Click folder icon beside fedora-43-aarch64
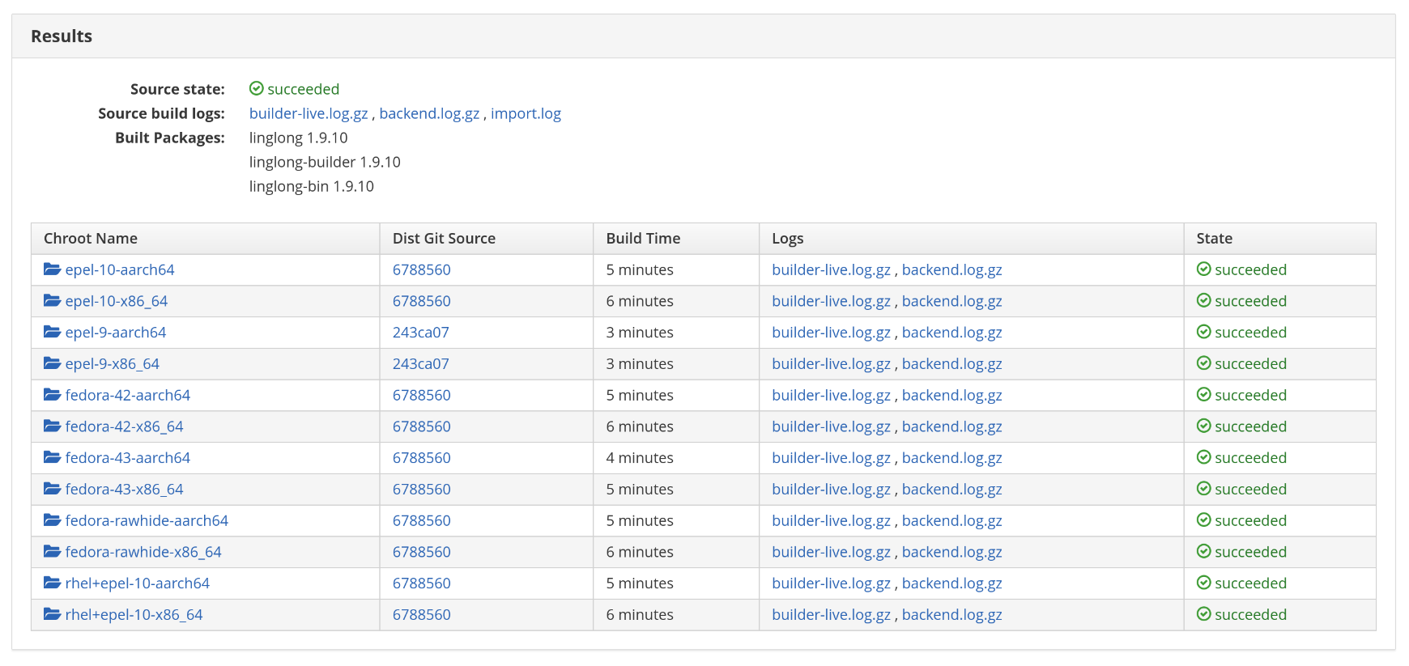The image size is (1409, 666). click(53, 457)
